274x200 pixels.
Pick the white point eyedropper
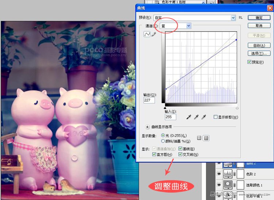point(203,117)
